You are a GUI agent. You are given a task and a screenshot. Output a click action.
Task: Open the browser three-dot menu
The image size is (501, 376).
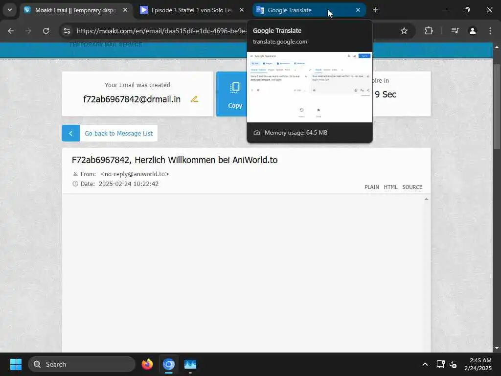[490, 31]
